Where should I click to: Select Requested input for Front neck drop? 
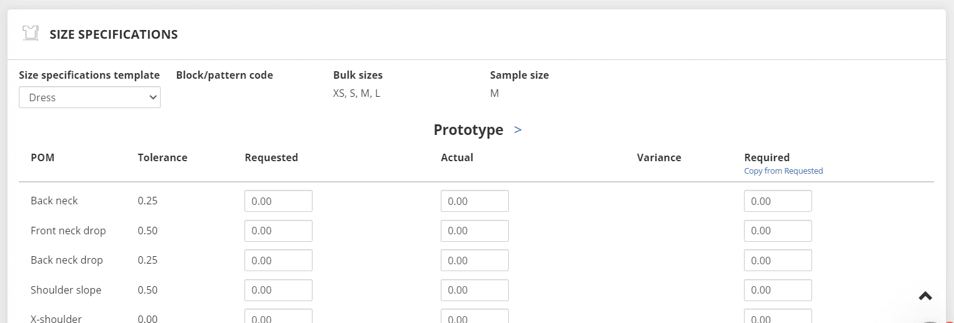[x=278, y=231]
